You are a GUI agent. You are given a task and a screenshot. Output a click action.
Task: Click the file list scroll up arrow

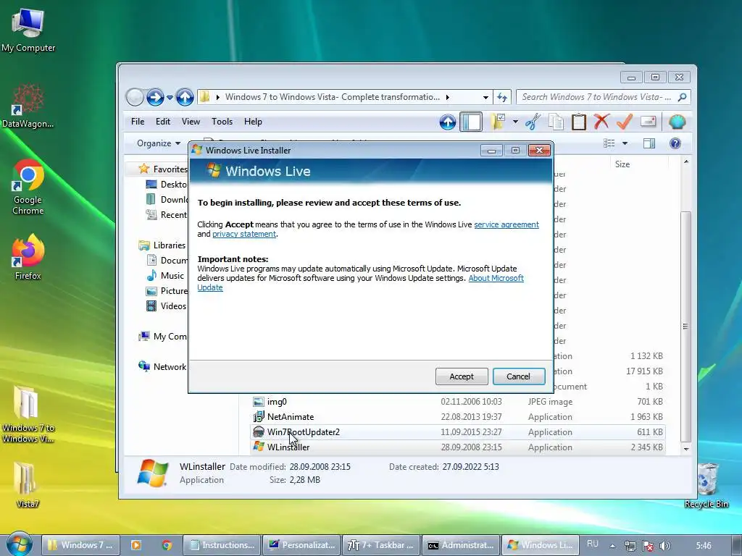point(686,162)
